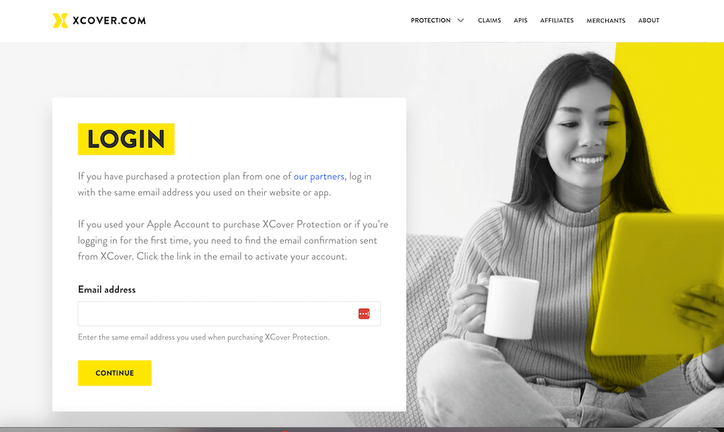Open the APIs nav item
The width and height of the screenshot is (724, 432).
coord(521,20)
